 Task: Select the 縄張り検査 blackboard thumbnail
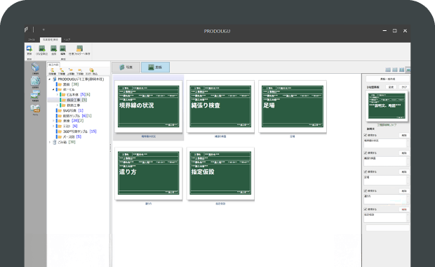(220, 106)
